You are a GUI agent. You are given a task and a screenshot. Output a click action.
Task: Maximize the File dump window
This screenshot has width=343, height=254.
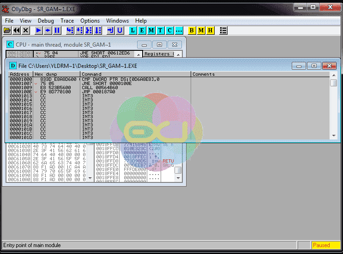click(314, 66)
